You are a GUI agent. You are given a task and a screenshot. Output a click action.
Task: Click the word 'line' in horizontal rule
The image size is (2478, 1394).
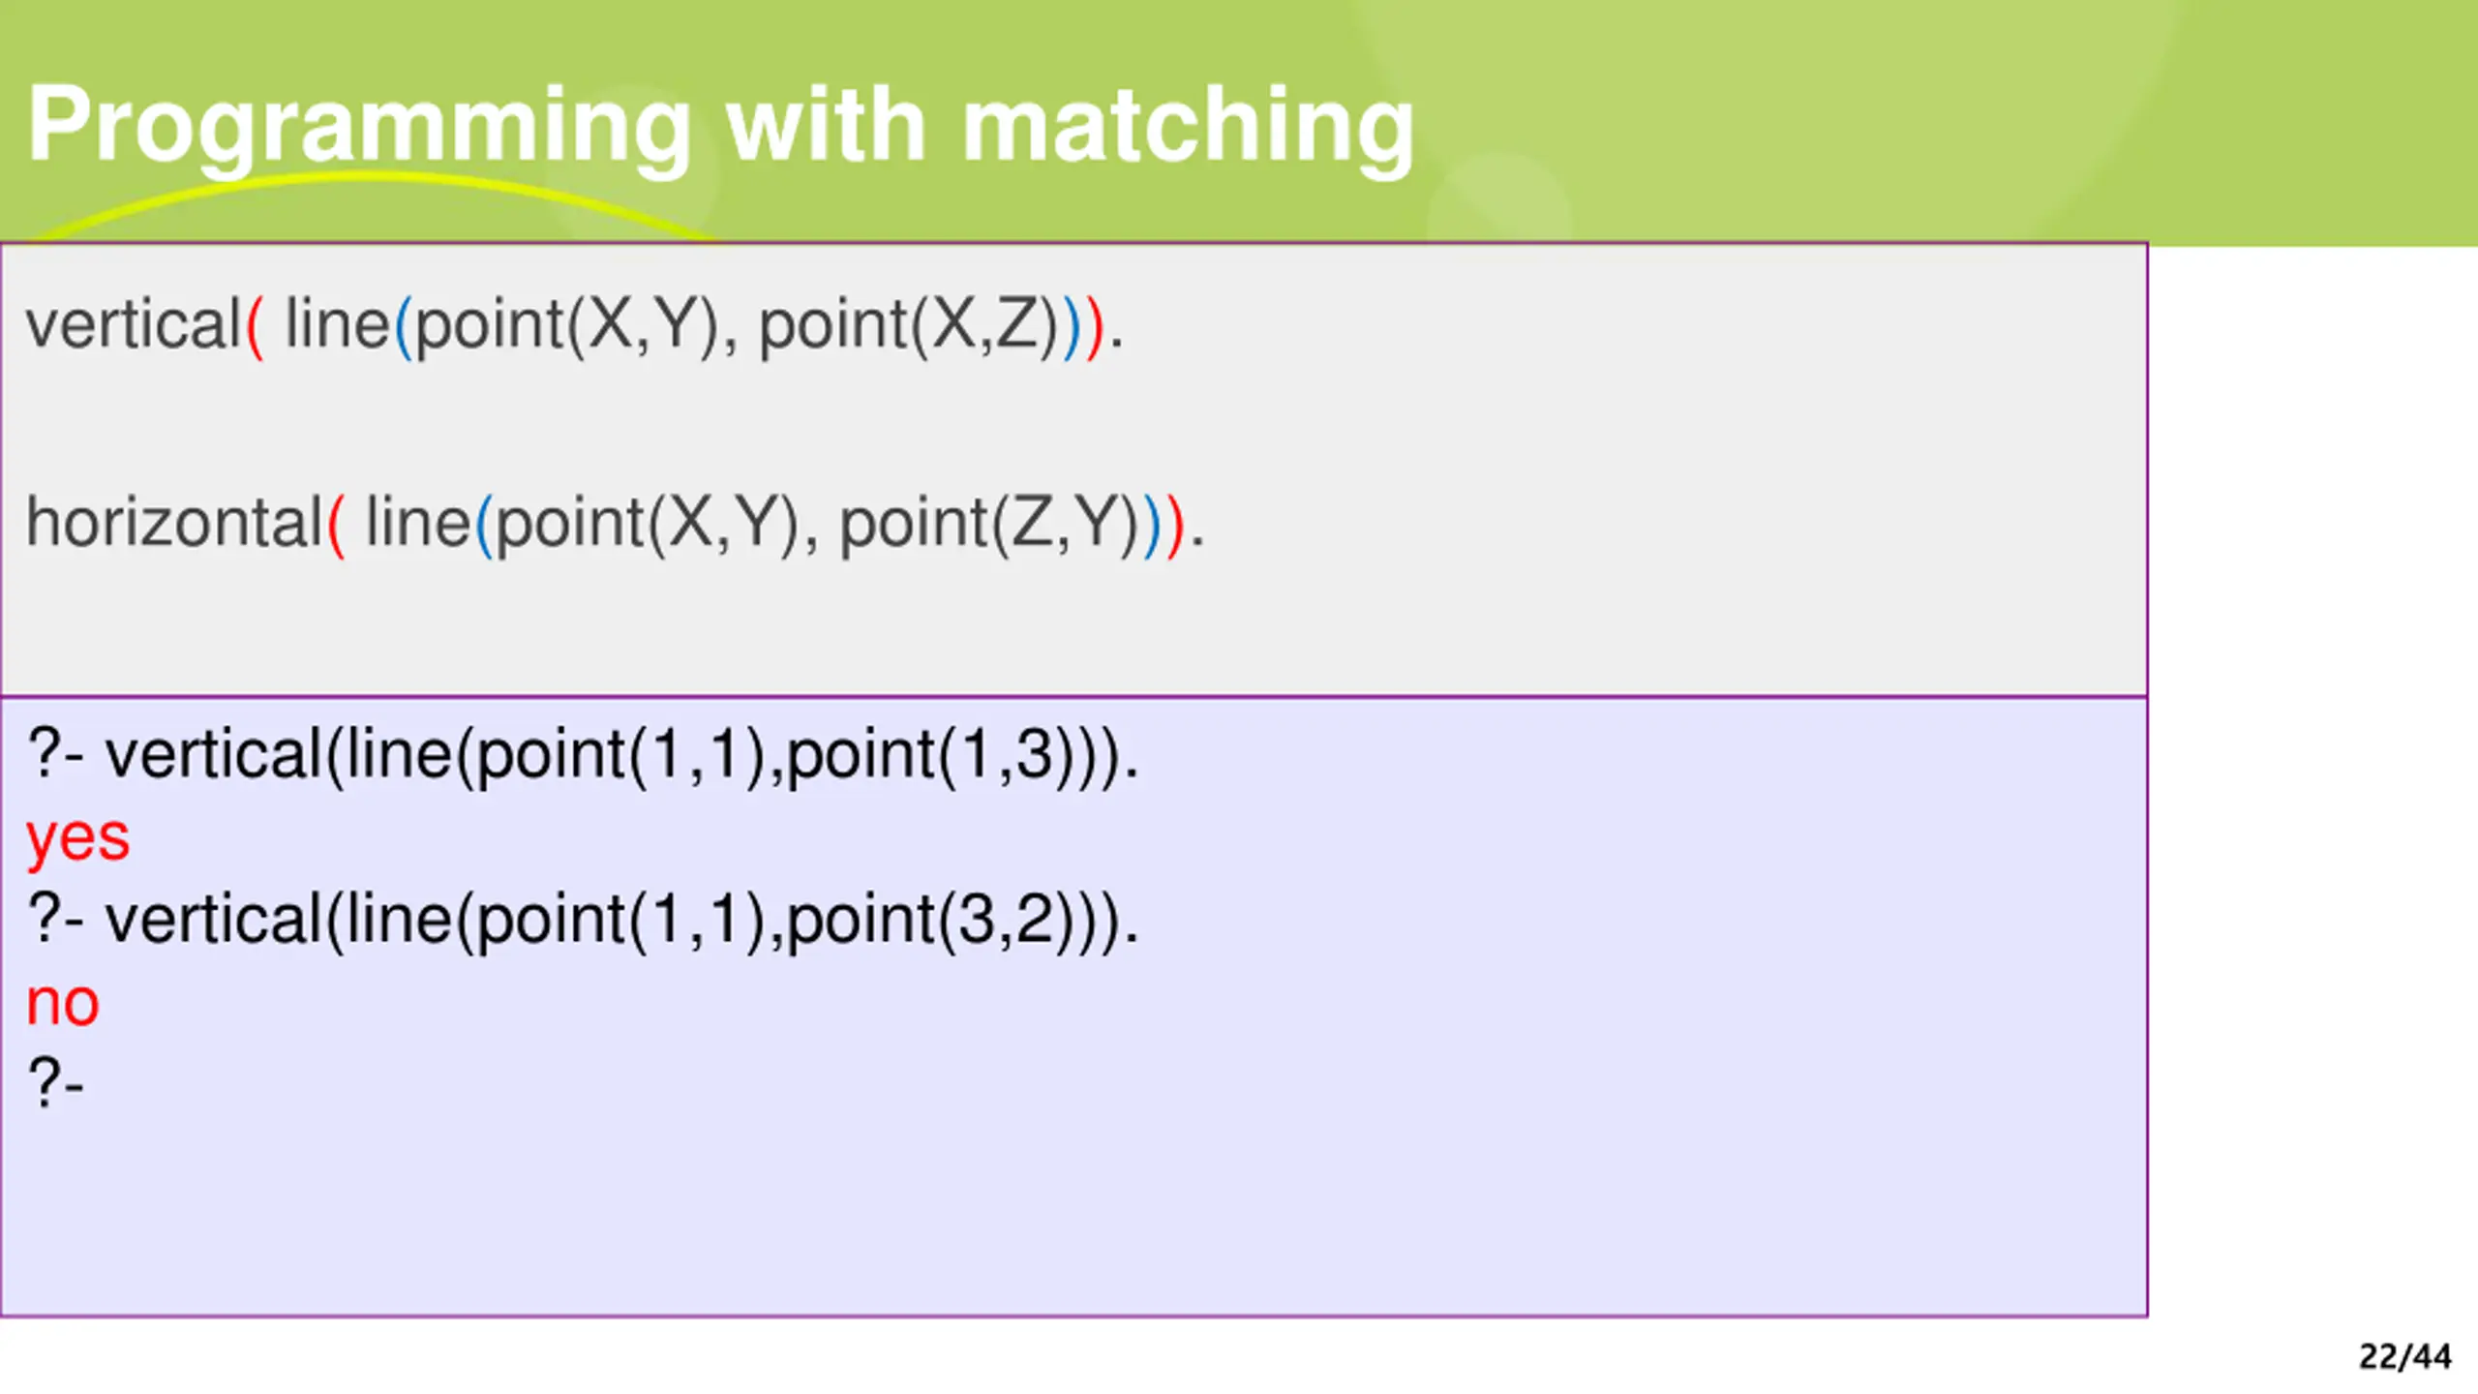418,523
